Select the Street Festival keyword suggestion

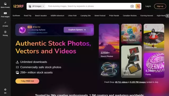100,16
